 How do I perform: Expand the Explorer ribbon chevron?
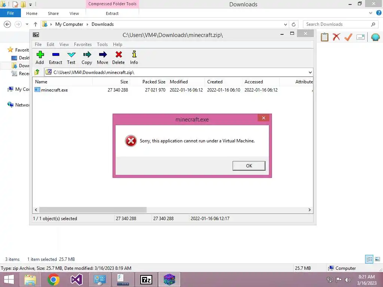[x=371, y=13]
